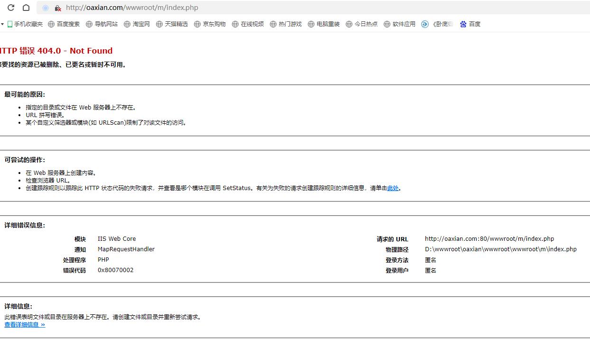This screenshot has width=590, height=356.
Task: Open the 《卧底归 bookmark
Action: click(437, 24)
